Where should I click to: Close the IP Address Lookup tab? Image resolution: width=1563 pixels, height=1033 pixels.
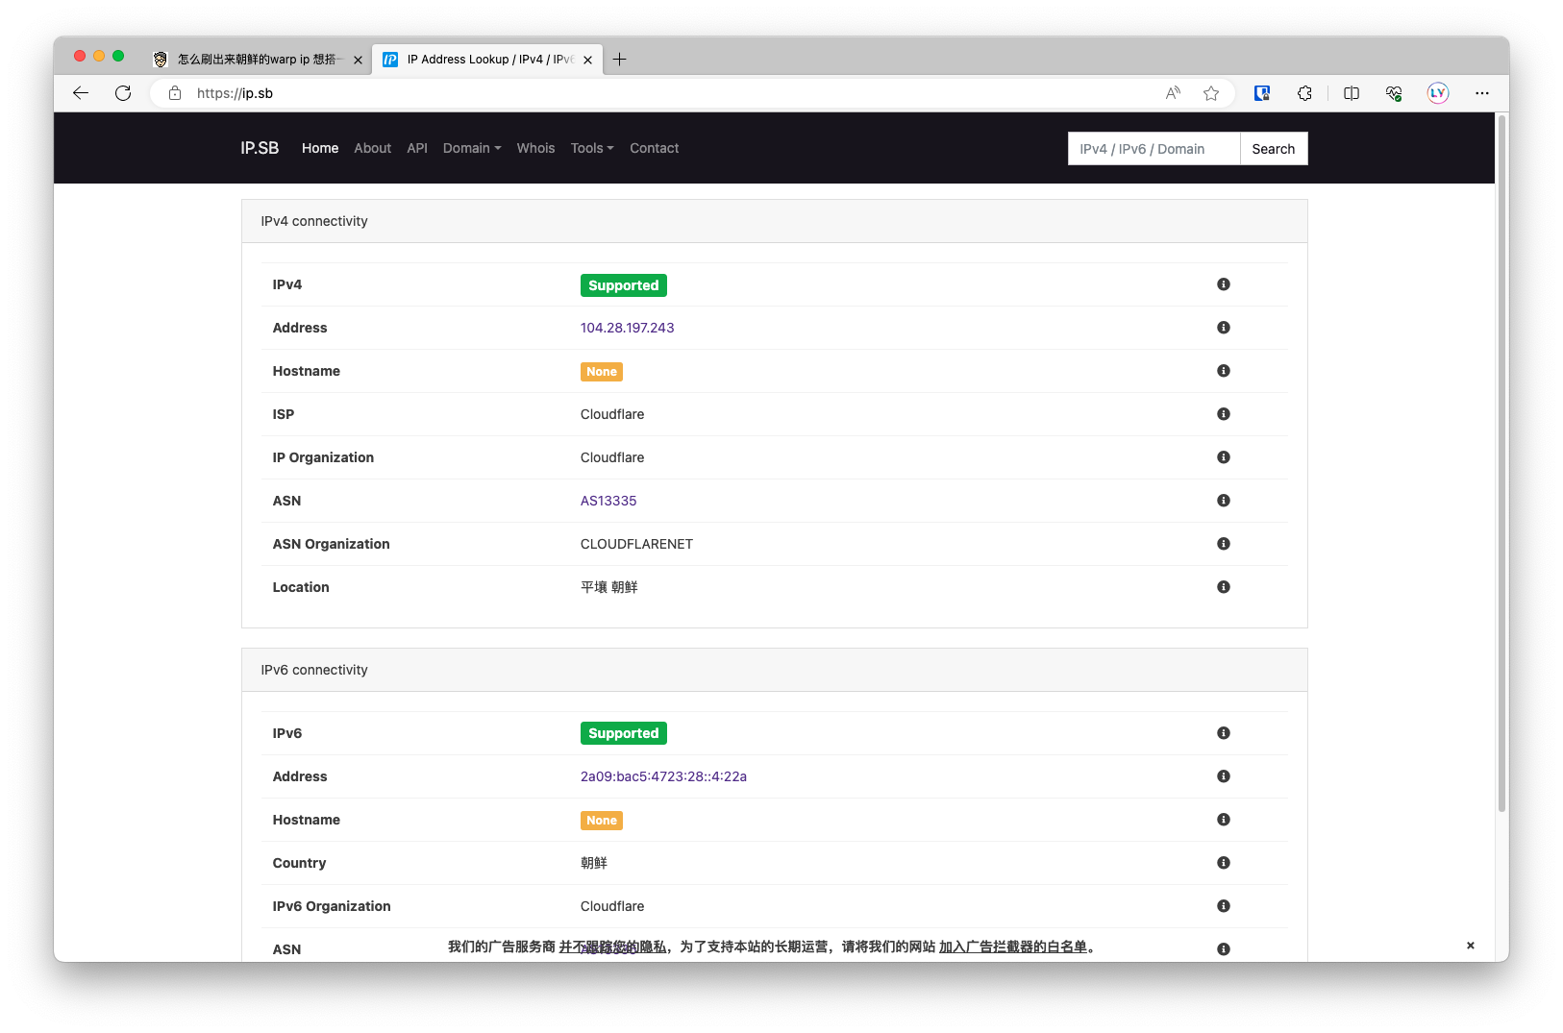point(587,60)
